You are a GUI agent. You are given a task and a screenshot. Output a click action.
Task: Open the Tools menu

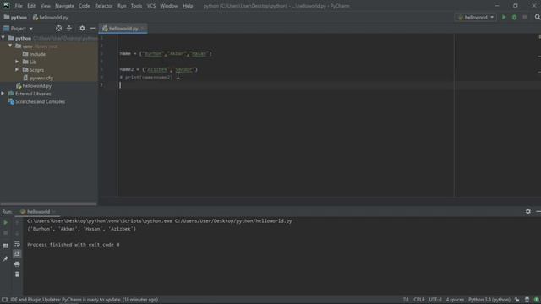pyautogui.click(x=136, y=6)
